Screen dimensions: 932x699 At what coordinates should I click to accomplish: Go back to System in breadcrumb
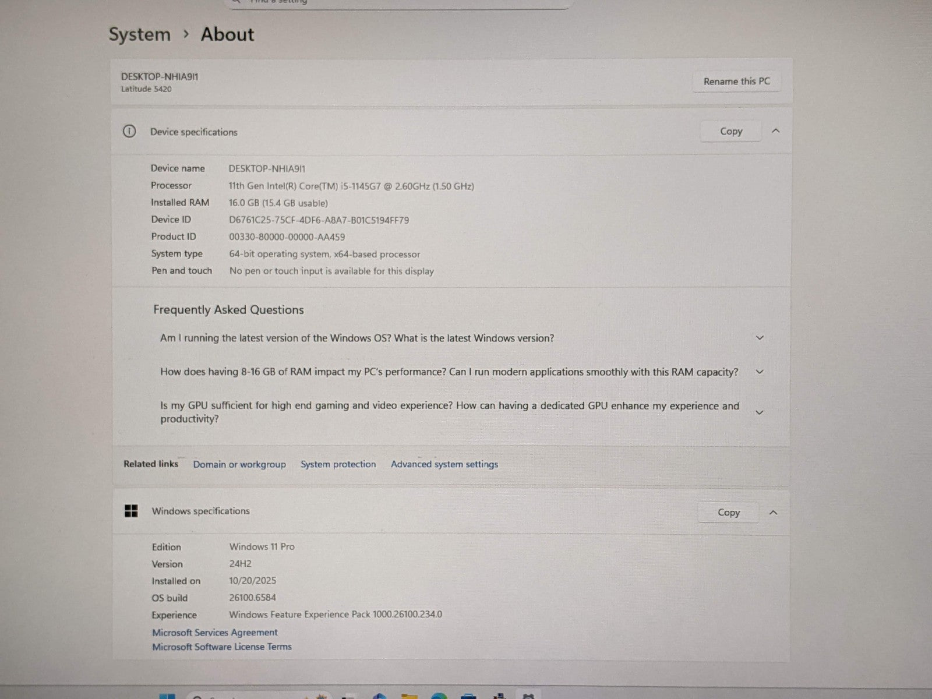coord(140,34)
